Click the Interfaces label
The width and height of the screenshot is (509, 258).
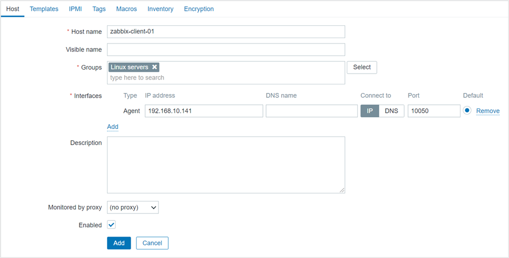(88, 96)
